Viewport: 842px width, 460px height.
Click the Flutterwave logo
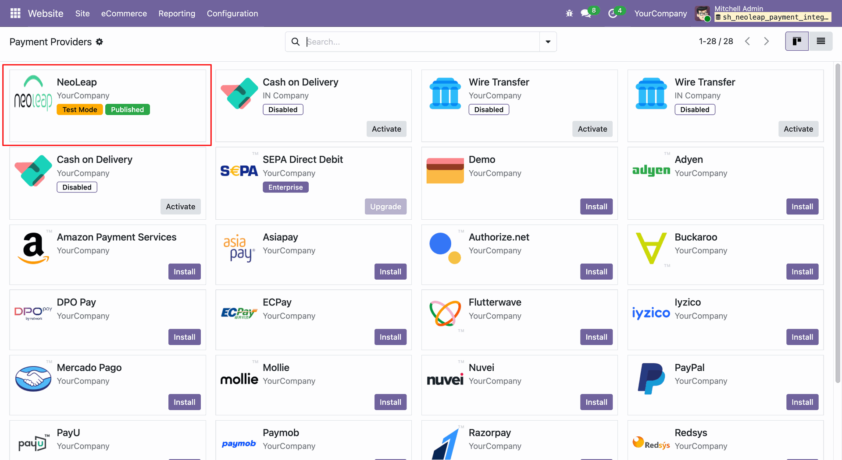pos(445,313)
